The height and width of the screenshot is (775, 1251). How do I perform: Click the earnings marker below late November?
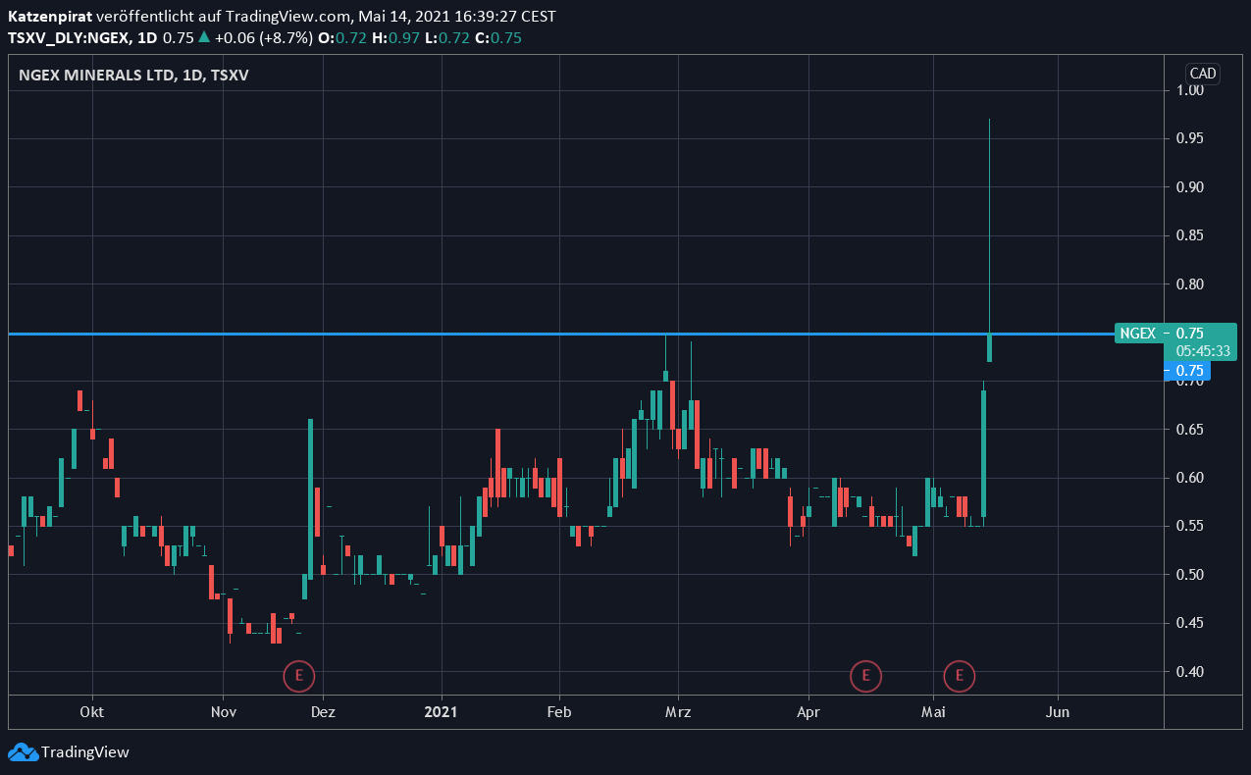299,676
